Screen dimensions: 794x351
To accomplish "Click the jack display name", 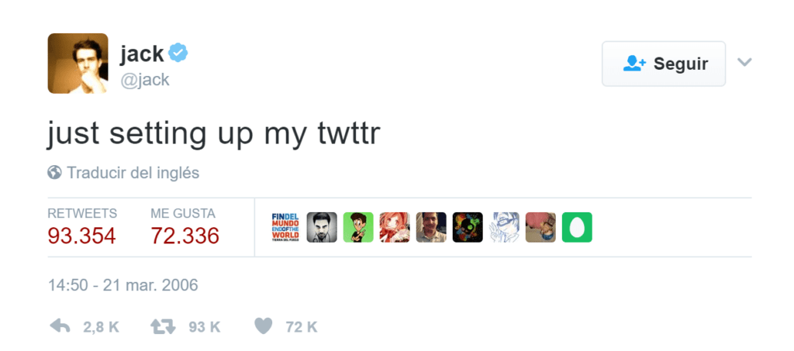I will [x=142, y=53].
